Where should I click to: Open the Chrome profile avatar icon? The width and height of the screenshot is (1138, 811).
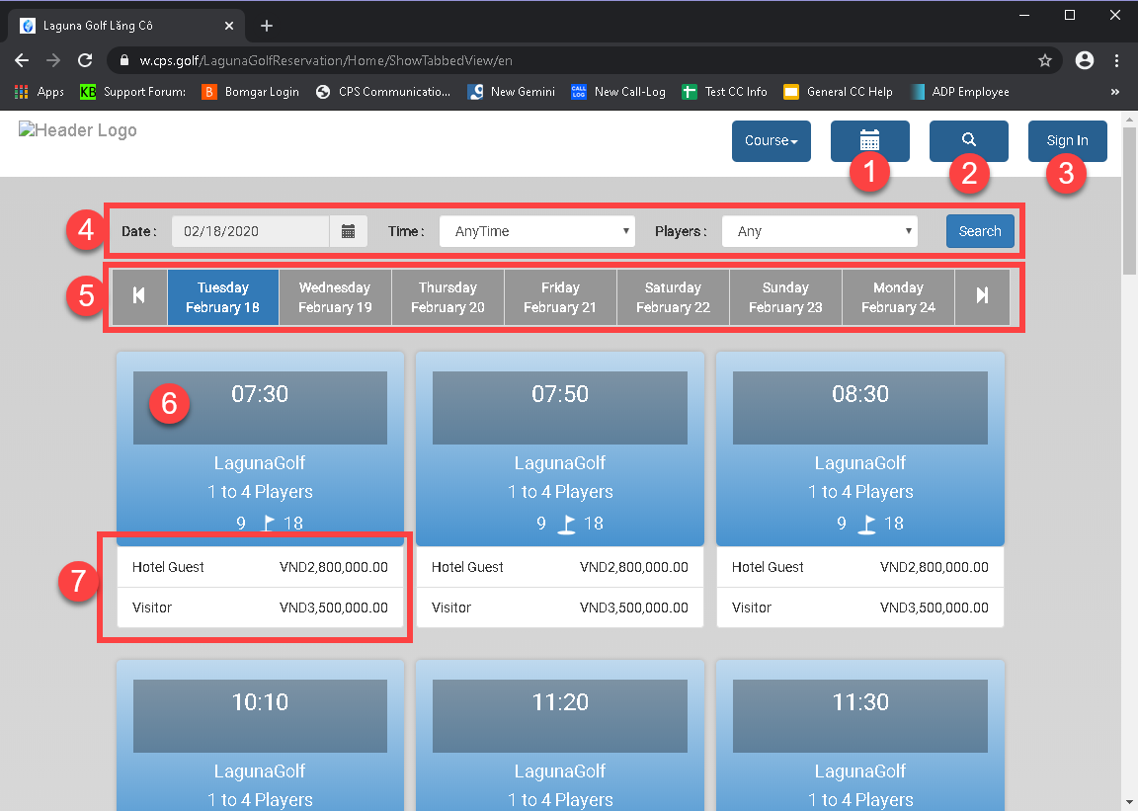pos(1085,60)
